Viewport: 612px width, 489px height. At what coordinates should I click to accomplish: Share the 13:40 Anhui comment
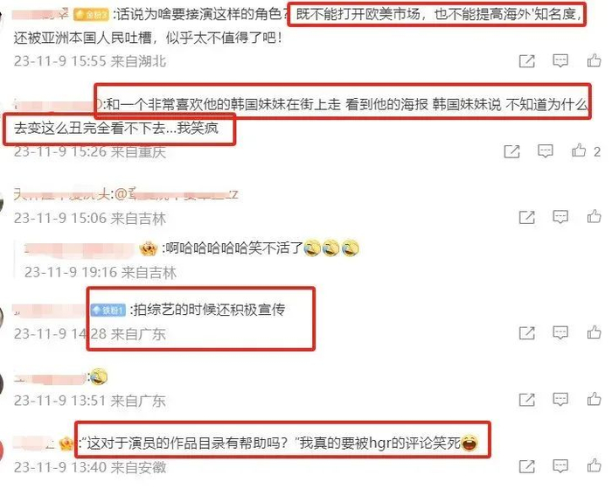[526, 466]
